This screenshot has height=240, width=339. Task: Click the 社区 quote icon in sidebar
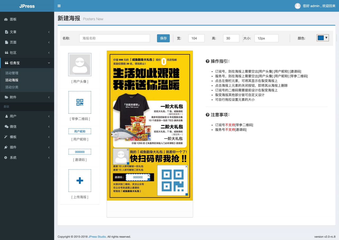(6, 53)
